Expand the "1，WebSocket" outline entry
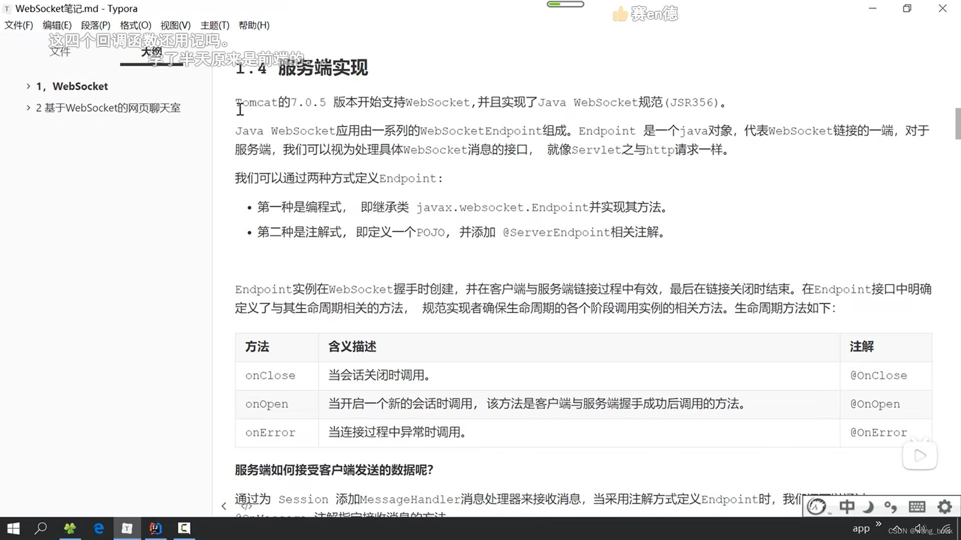Image resolution: width=961 pixels, height=540 pixels. (28, 86)
